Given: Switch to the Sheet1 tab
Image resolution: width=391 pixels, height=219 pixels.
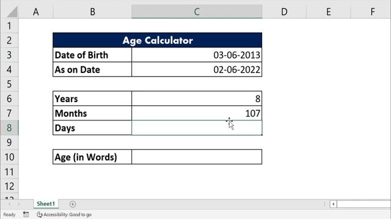Looking at the screenshot, I should (x=46, y=204).
